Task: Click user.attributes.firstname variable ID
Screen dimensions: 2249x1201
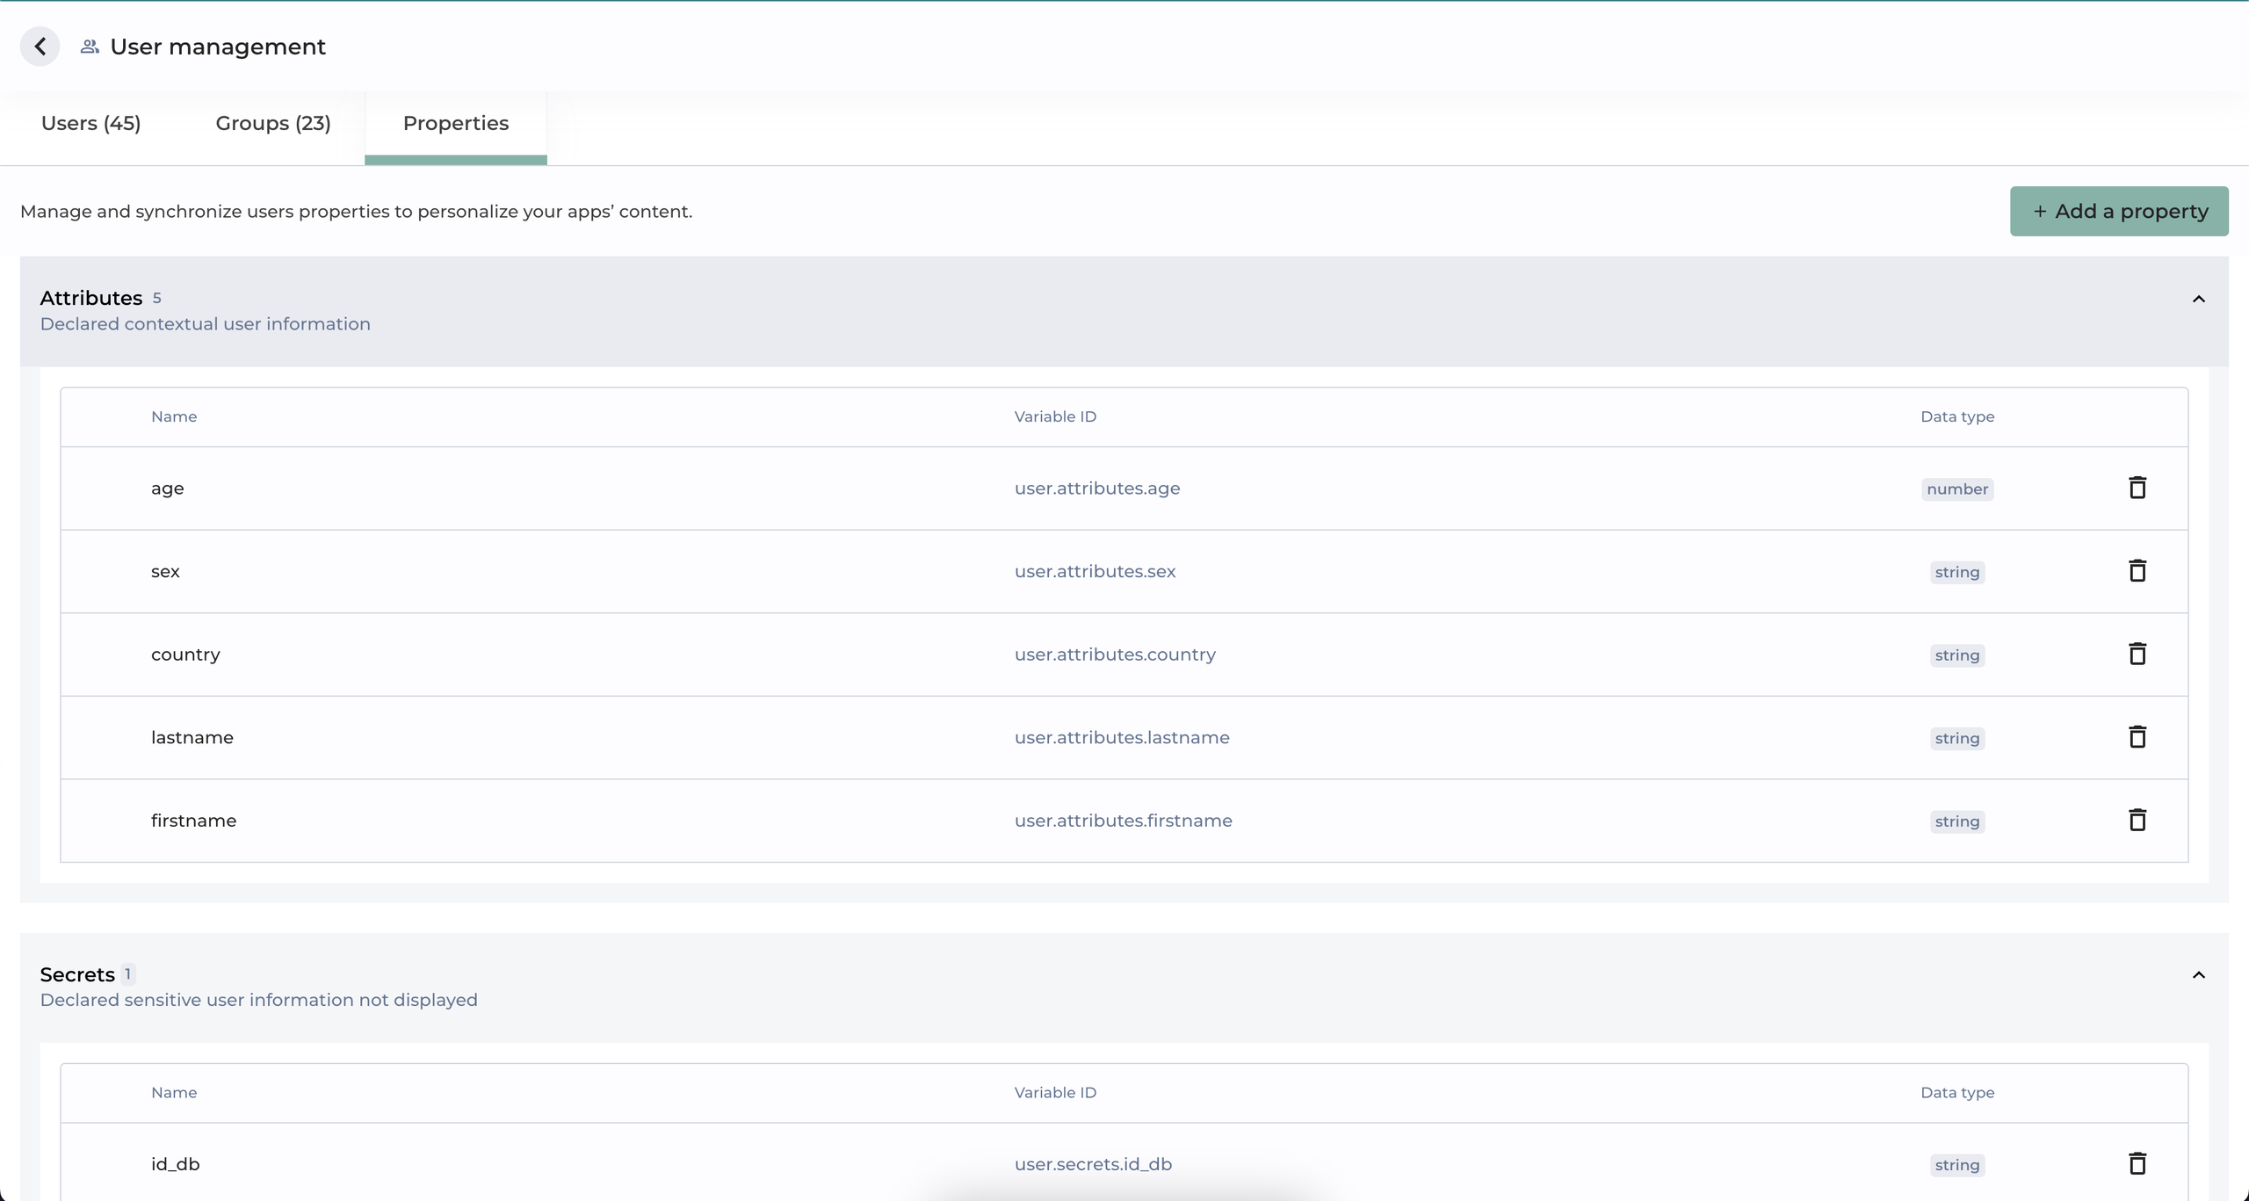Action: [1123, 821]
